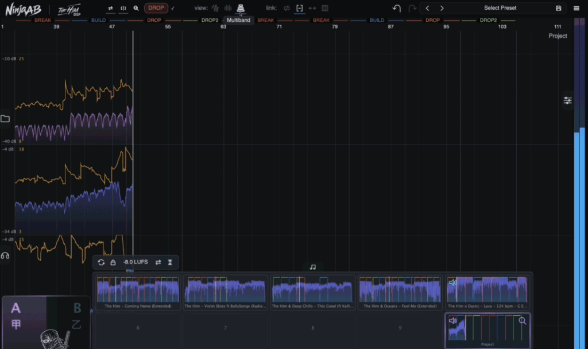Switch to waveform view icon
The image size is (588, 349).
(x=215, y=8)
